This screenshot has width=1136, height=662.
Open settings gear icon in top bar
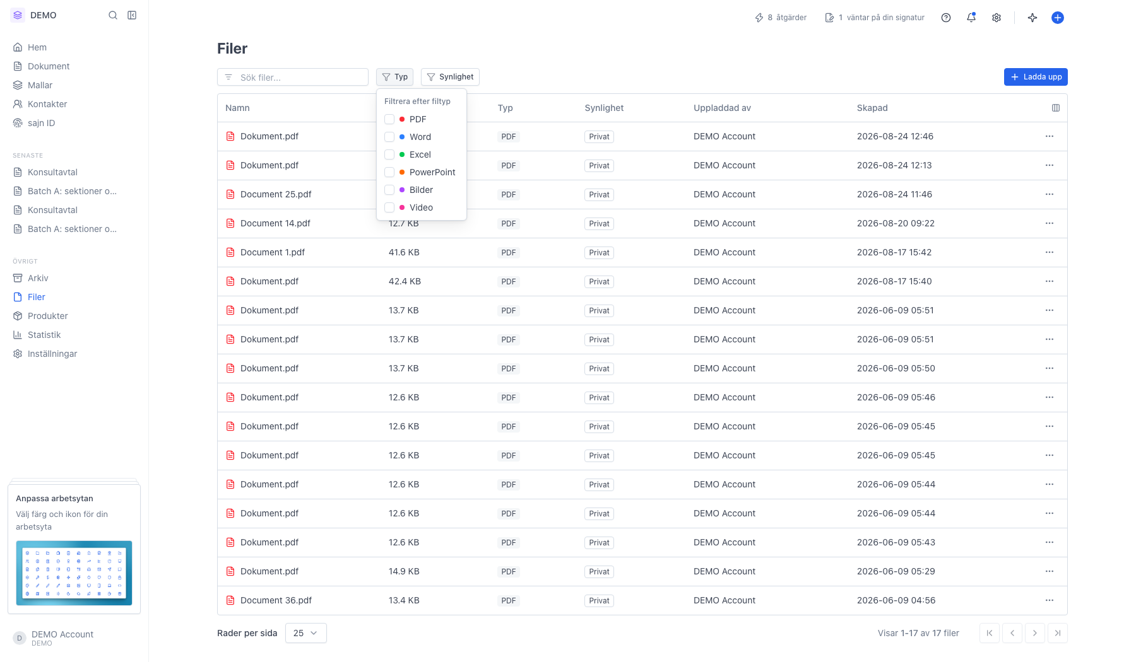997,18
